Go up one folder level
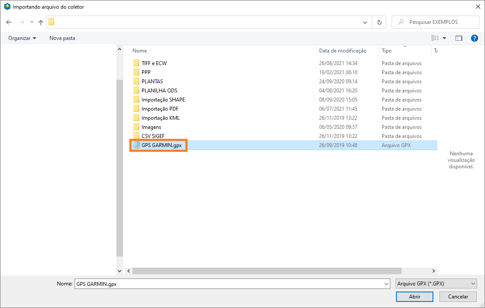485x308 pixels. pos(41,22)
